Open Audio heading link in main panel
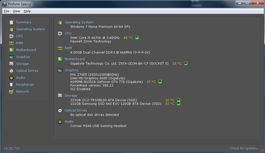Screen dimensions: 265x153 (x=69, y=122)
